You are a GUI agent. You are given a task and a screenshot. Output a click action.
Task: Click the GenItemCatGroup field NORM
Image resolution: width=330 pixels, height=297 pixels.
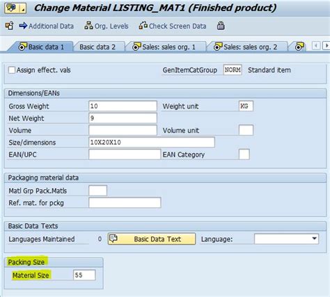click(x=233, y=70)
